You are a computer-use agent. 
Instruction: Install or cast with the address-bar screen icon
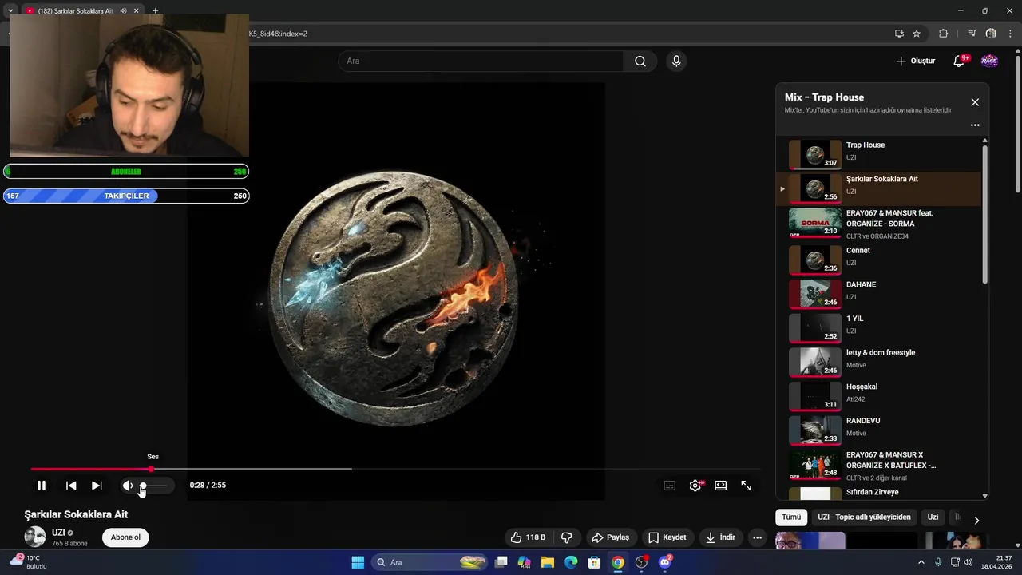tap(899, 34)
